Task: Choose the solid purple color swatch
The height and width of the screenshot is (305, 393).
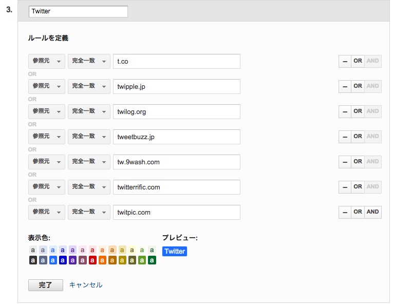Action: 72,260
